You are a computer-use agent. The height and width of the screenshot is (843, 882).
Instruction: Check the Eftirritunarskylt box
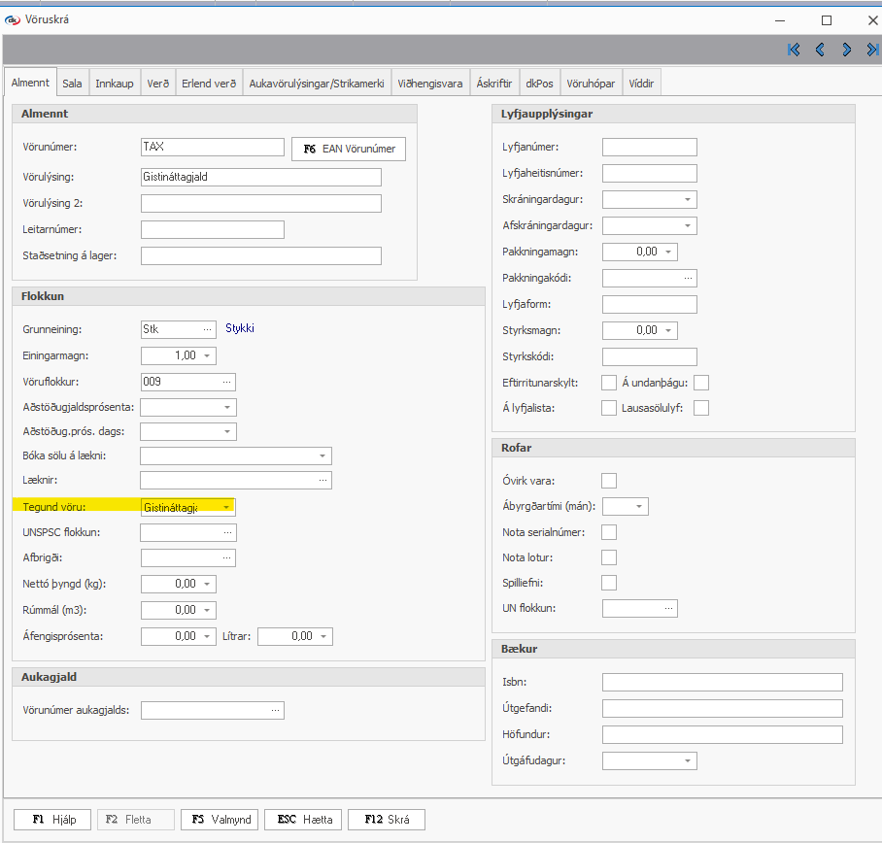click(x=609, y=383)
